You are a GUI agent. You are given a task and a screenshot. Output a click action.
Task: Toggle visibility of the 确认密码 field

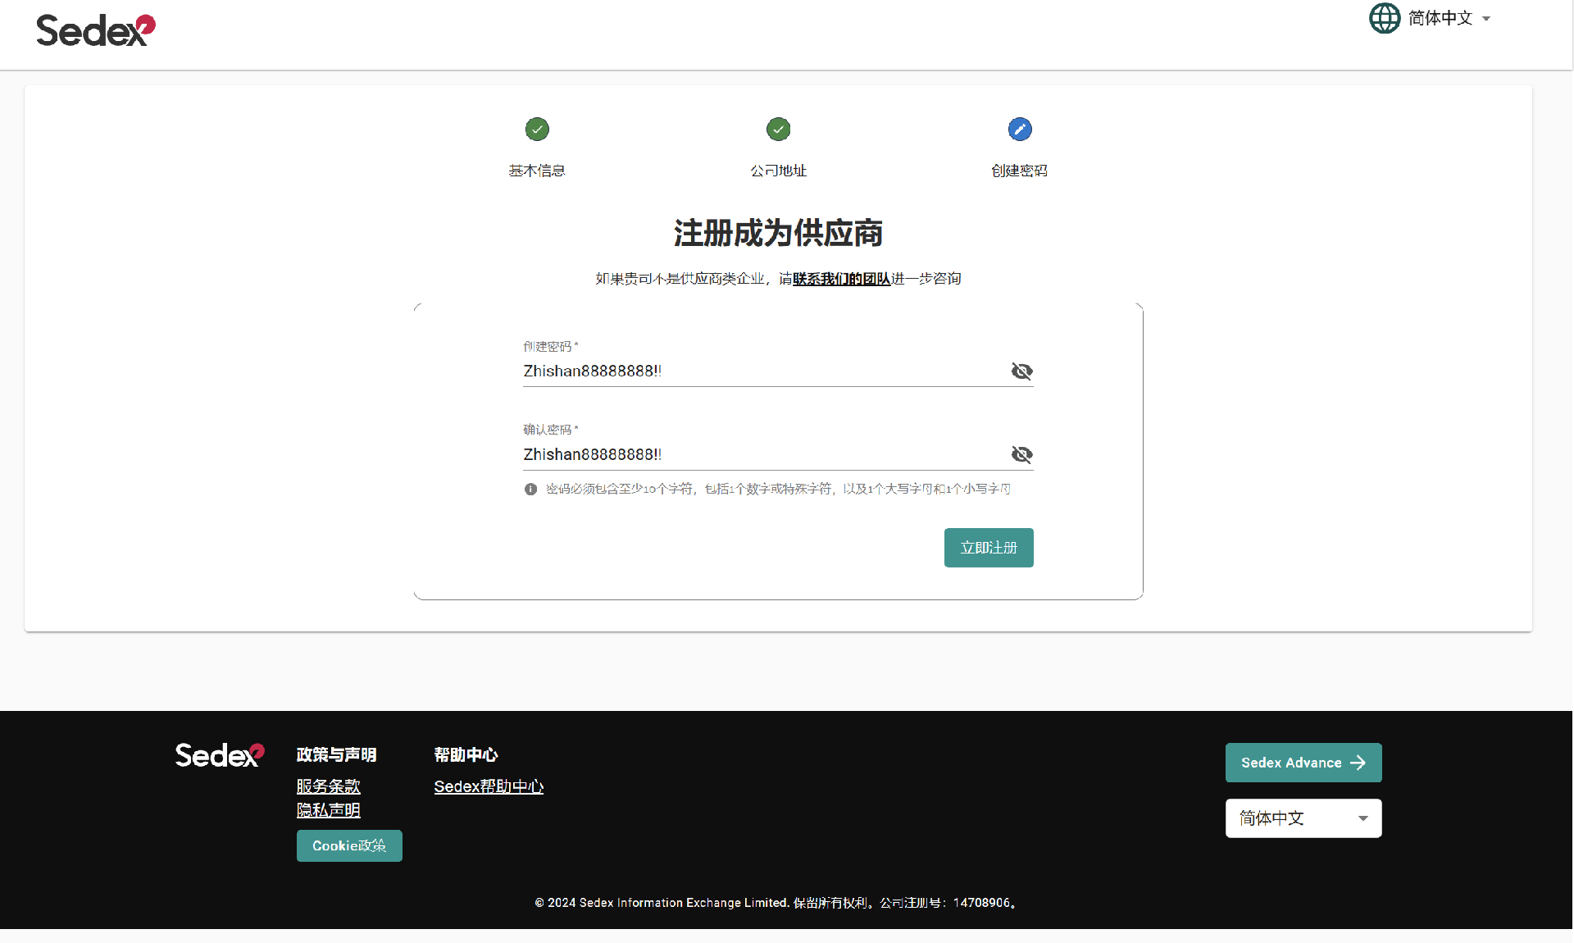click(x=1021, y=454)
